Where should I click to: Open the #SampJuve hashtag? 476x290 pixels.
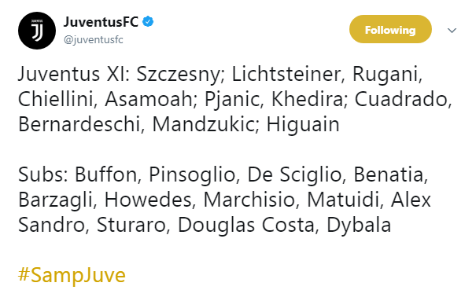point(72,275)
